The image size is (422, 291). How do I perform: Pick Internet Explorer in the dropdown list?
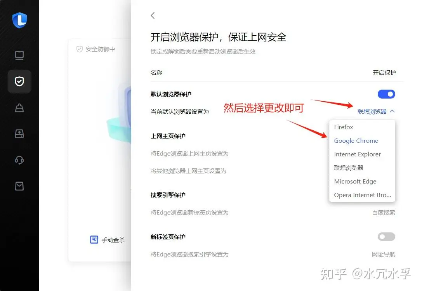(357, 154)
